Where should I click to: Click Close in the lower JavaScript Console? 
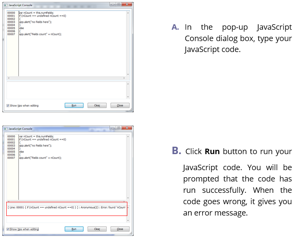click(120, 229)
